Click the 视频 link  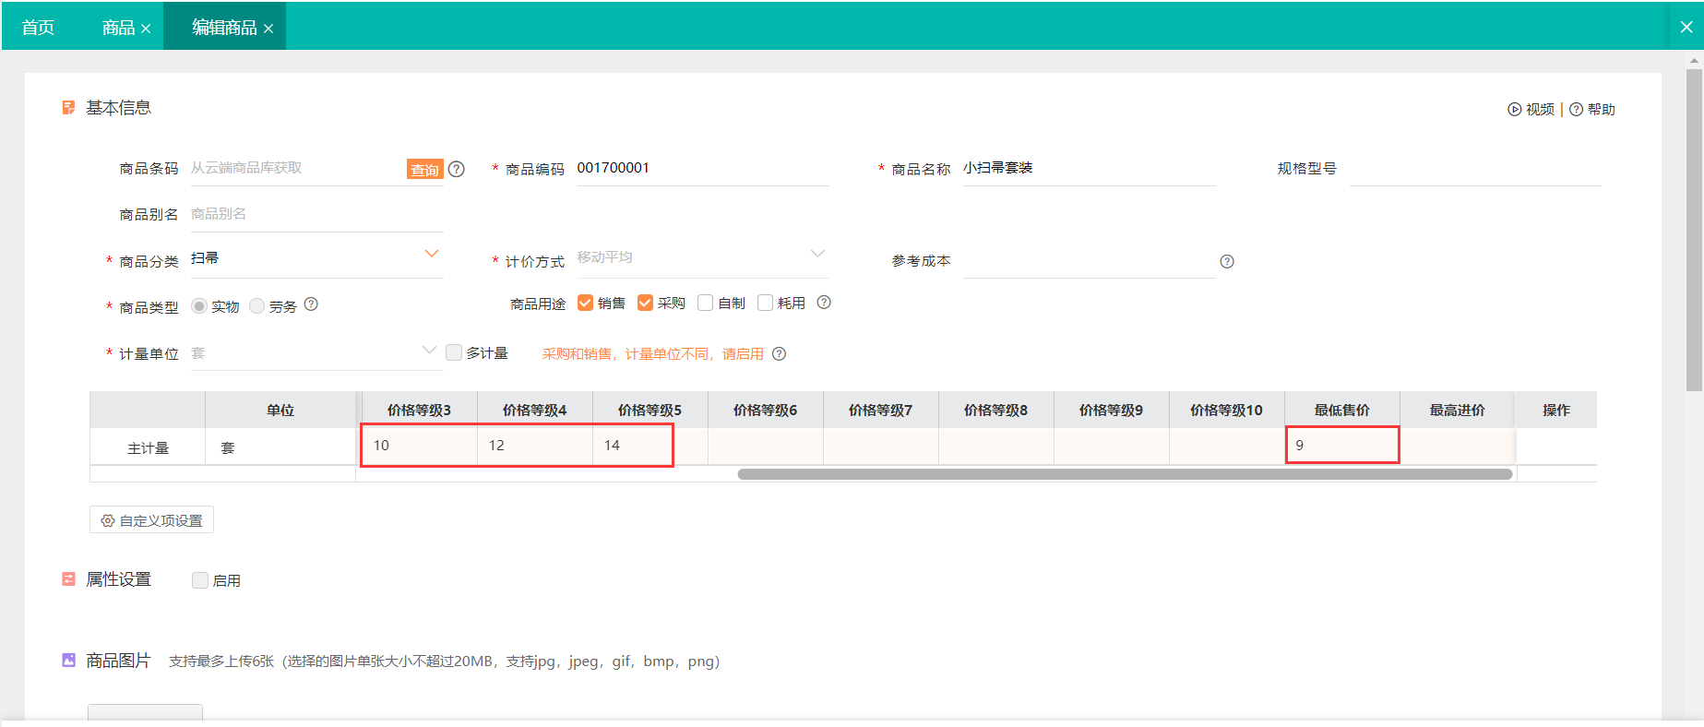1540,109
